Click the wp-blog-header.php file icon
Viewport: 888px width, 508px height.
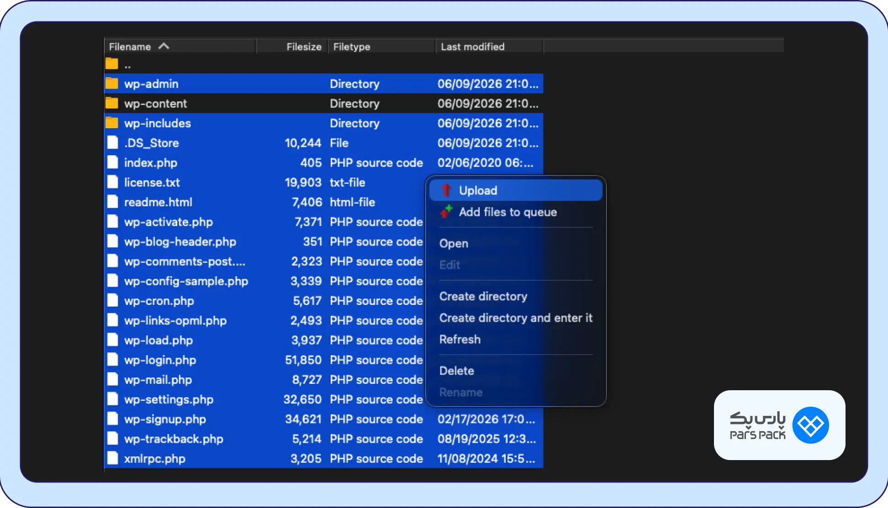tap(112, 241)
